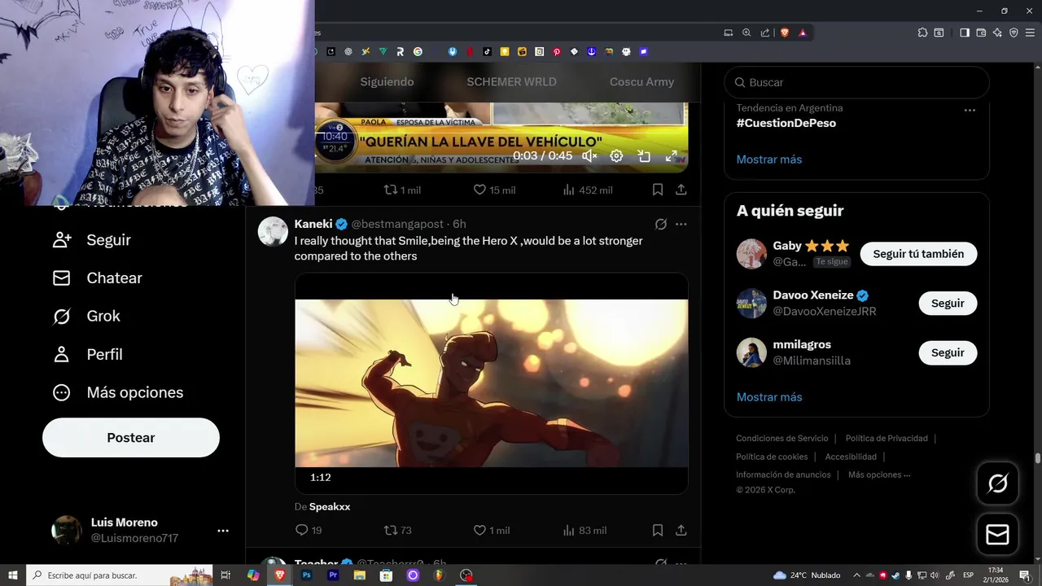Open #CuestionDePeso trend
The width and height of the screenshot is (1042, 586).
tap(786, 123)
